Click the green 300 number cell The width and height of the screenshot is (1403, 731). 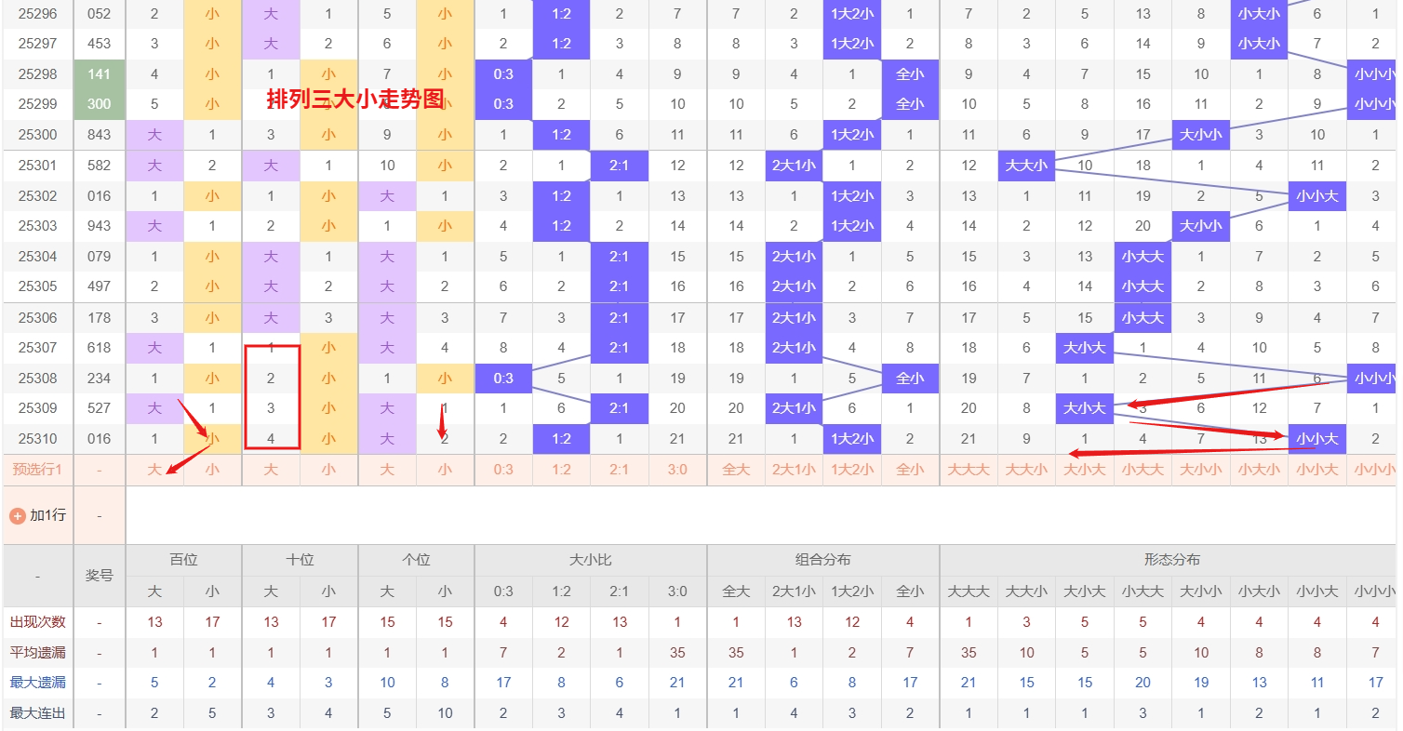tap(100, 104)
